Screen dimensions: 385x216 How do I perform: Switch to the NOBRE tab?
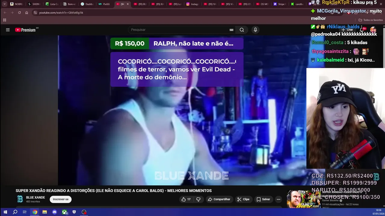(16, 4)
